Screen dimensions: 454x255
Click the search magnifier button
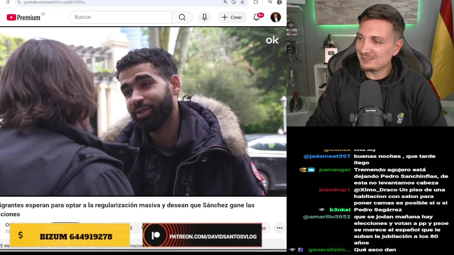pyautogui.click(x=182, y=17)
